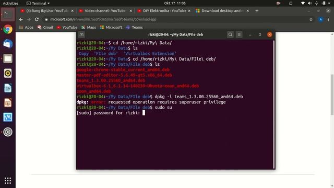Open LibreOffice Writer in the dock
Viewport: 334px width, 188px height.
[8, 88]
